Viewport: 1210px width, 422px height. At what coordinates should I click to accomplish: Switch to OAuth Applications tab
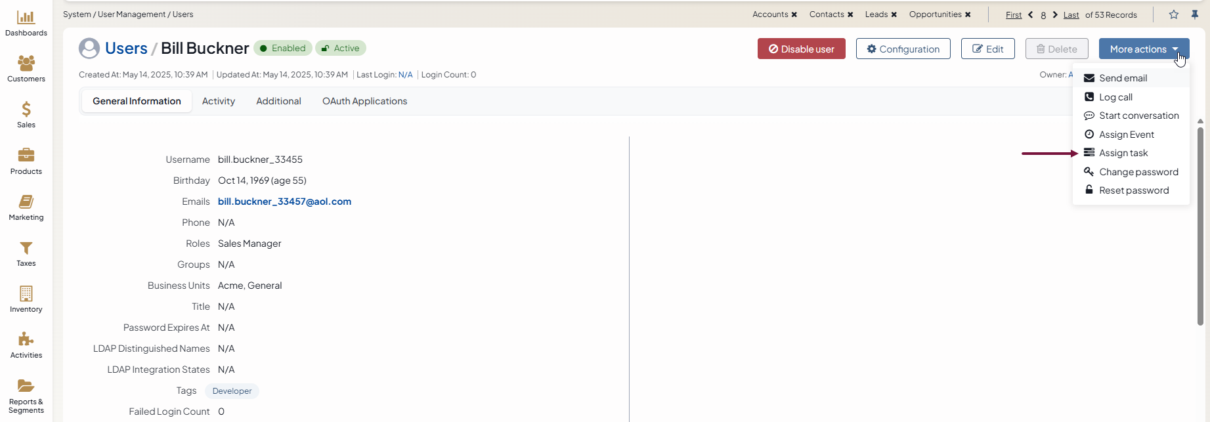[364, 101]
